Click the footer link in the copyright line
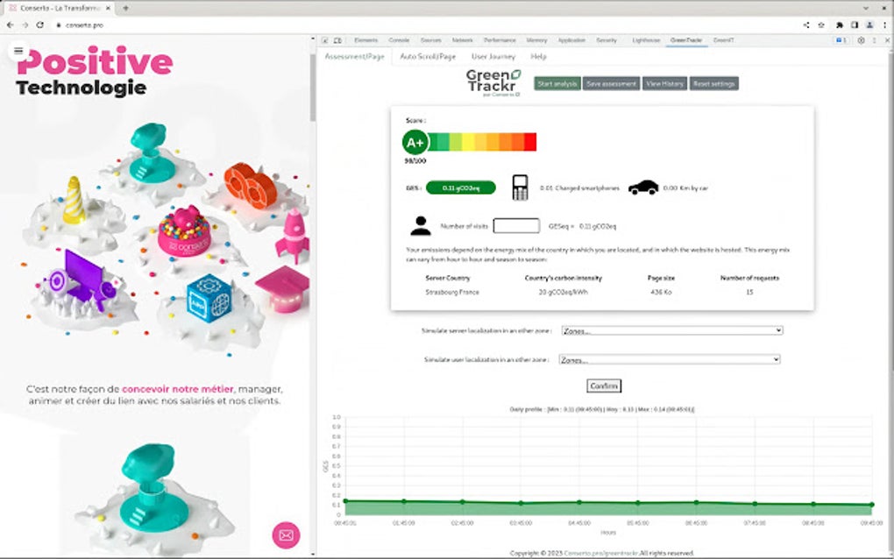This screenshot has height=559, width=894. 601,553
